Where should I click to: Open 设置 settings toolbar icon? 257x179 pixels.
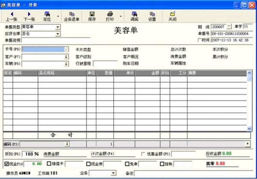click(x=152, y=16)
